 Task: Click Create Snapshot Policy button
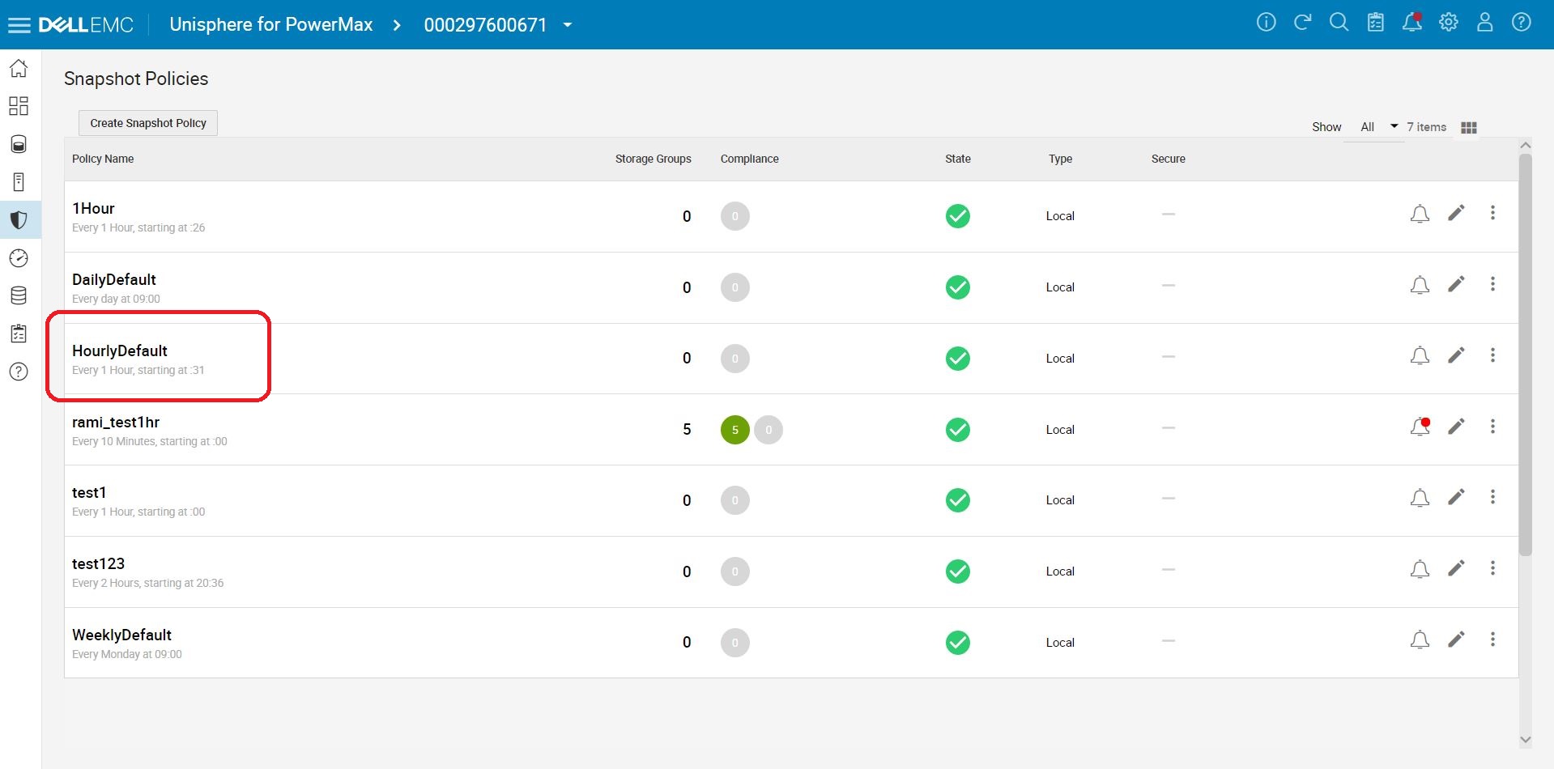[x=148, y=123]
